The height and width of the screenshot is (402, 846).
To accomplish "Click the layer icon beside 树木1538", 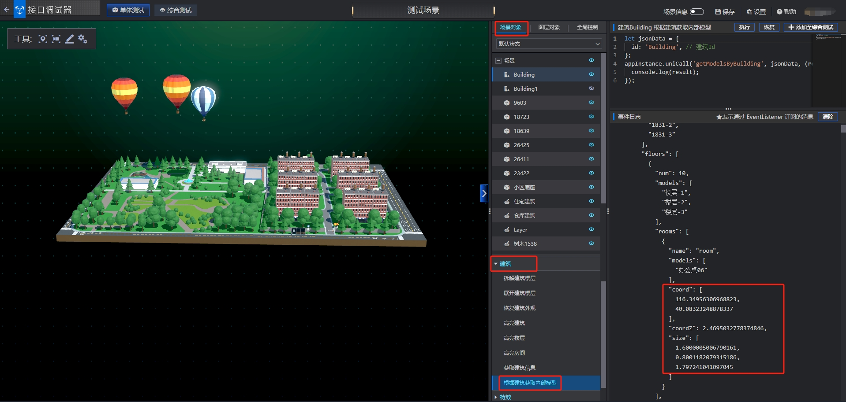I will pos(507,243).
